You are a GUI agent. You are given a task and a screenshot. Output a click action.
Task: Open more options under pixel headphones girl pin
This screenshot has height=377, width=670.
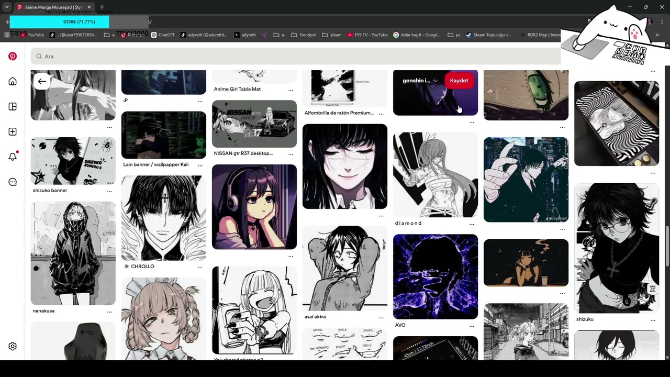tap(291, 257)
